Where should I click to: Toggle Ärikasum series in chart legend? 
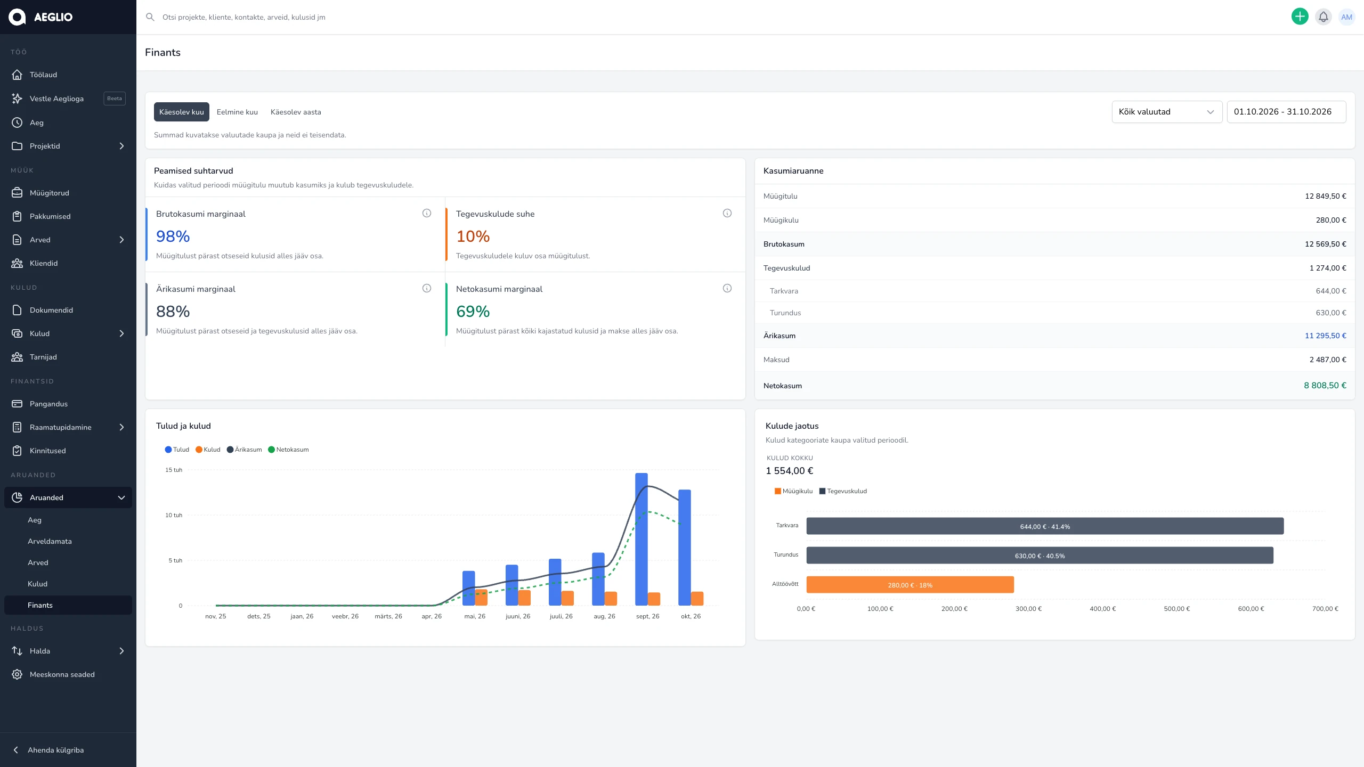point(244,450)
